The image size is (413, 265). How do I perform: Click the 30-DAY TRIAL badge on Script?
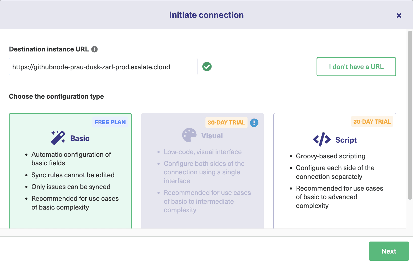(372, 122)
